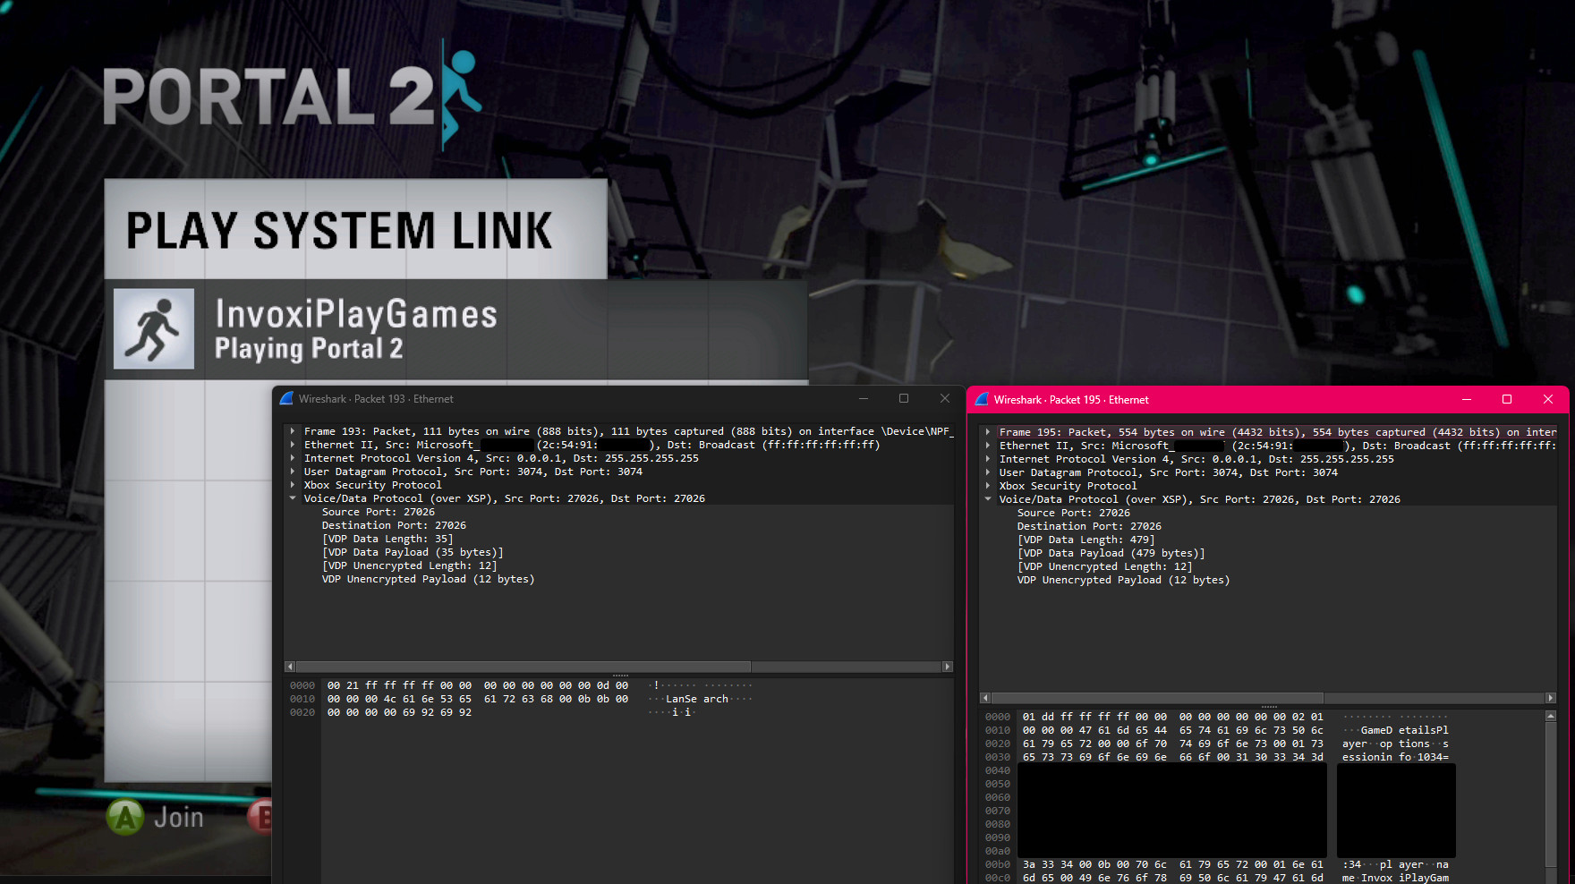Screen dimensions: 1575x884
Task: Click right scroll arrow in Packet 193 tree
Action: tap(948, 667)
